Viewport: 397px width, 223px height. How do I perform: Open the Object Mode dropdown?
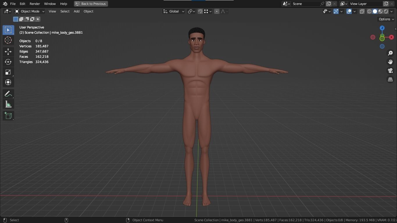[29, 11]
